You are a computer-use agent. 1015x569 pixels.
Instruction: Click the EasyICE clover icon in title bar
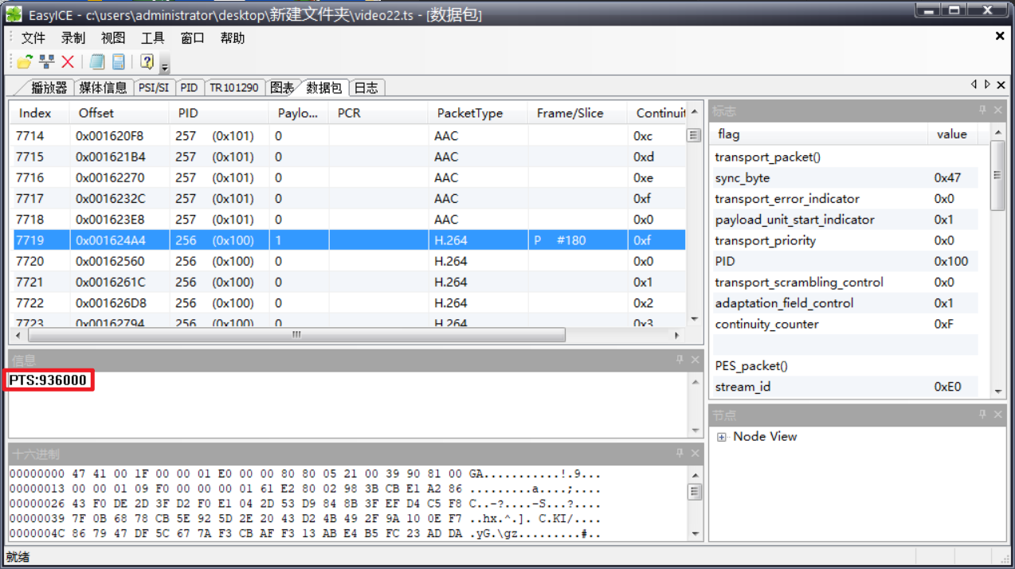tap(14, 14)
